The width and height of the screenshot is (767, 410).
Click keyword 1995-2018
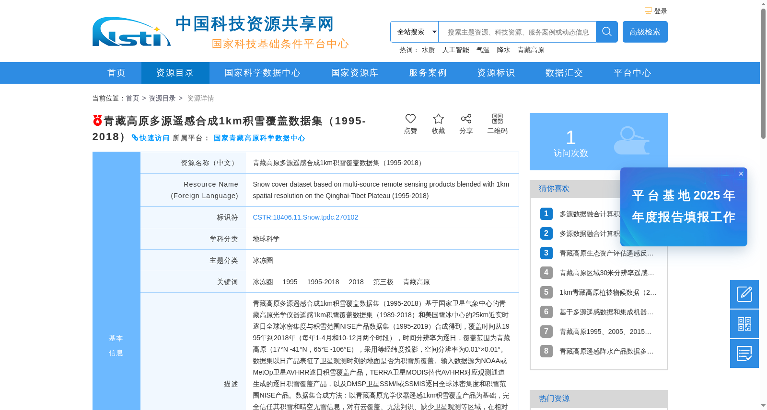click(x=323, y=282)
